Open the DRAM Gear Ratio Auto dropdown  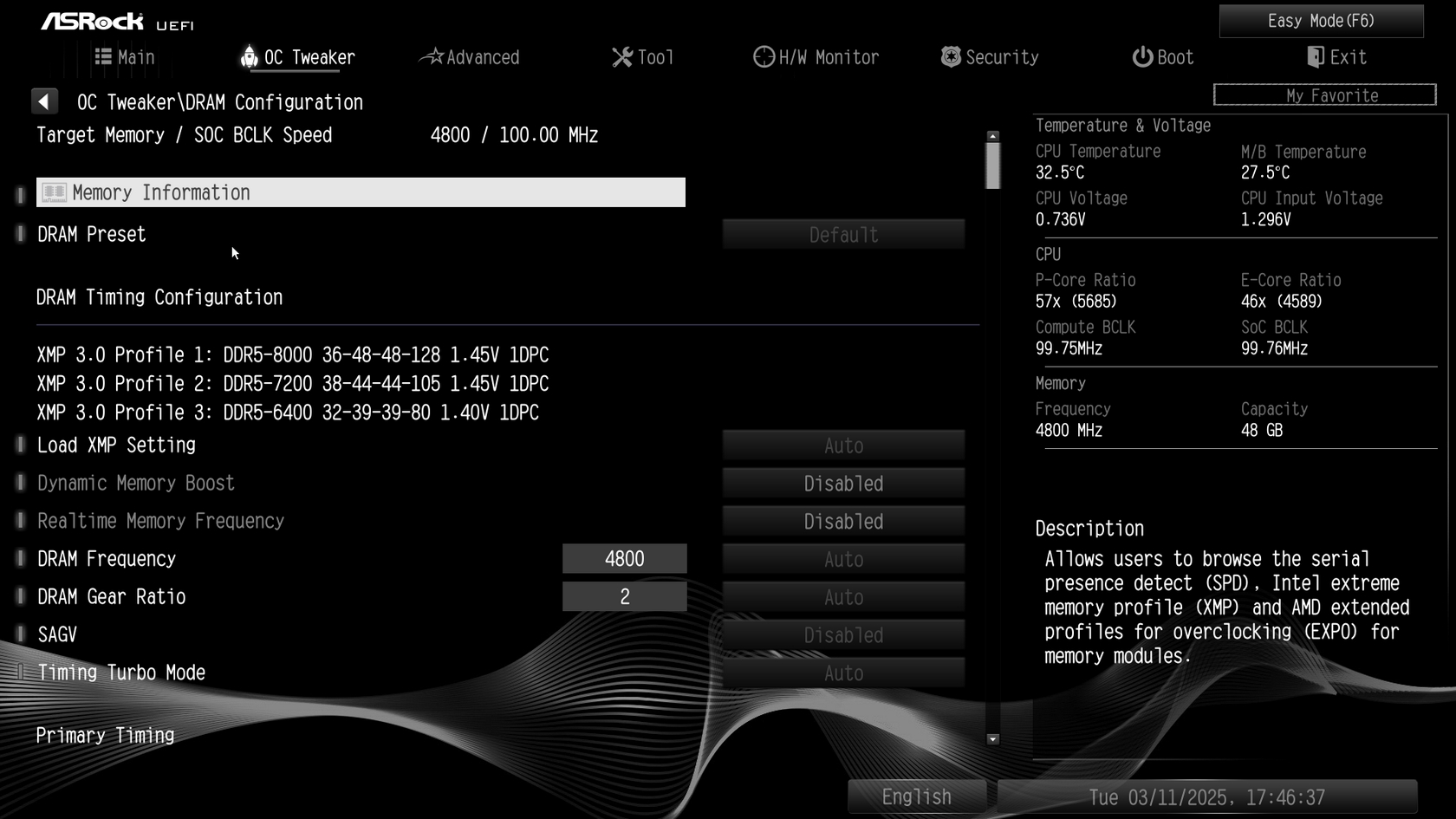[x=843, y=597]
